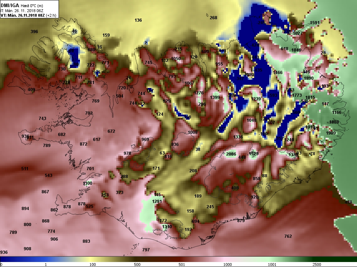Select the map value "1008"
The height and width of the screenshot is (267, 357).
(x=193, y=132)
